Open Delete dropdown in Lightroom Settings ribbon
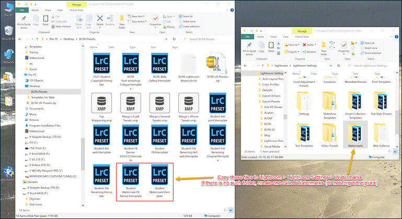Image resolution: width=402 pixels, height=219 pixels. tap(309, 45)
